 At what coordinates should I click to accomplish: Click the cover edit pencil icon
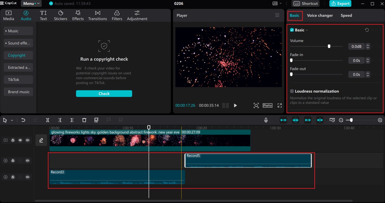(41, 140)
